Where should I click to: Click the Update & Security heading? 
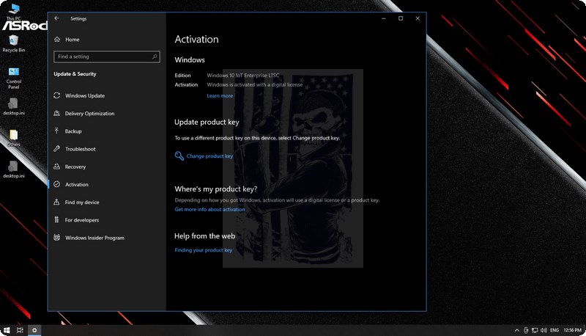point(75,73)
